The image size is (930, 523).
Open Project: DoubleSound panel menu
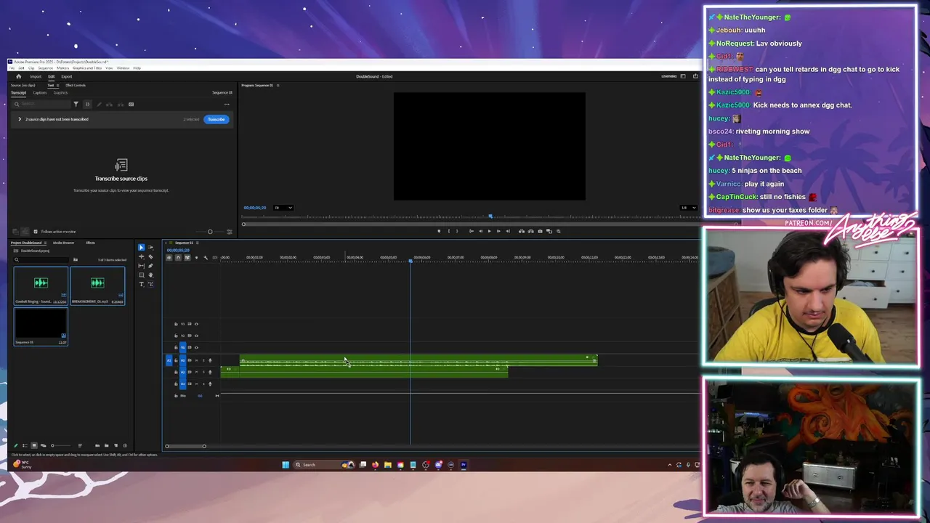(45, 243)
